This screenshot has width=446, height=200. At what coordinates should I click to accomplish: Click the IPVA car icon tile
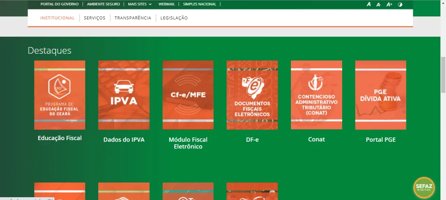point(124,95)
